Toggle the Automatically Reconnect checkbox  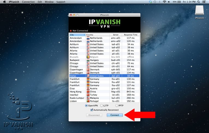tap(92, 110)
